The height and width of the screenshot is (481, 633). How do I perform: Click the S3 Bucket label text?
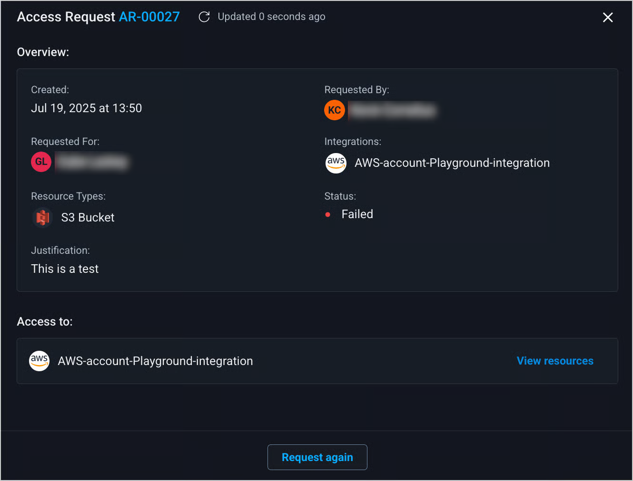pyautogui.click(x=88, y=218)
